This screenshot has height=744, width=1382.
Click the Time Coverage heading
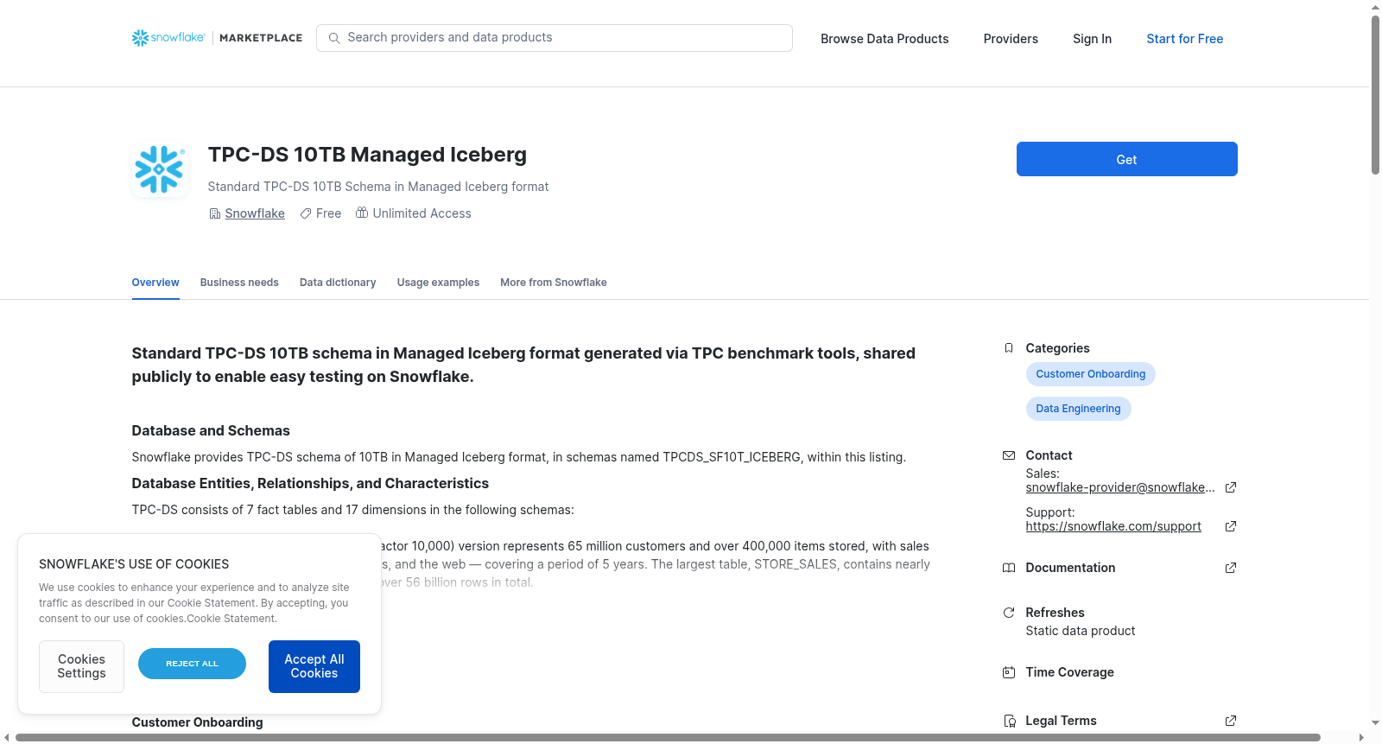[1069, 672]
